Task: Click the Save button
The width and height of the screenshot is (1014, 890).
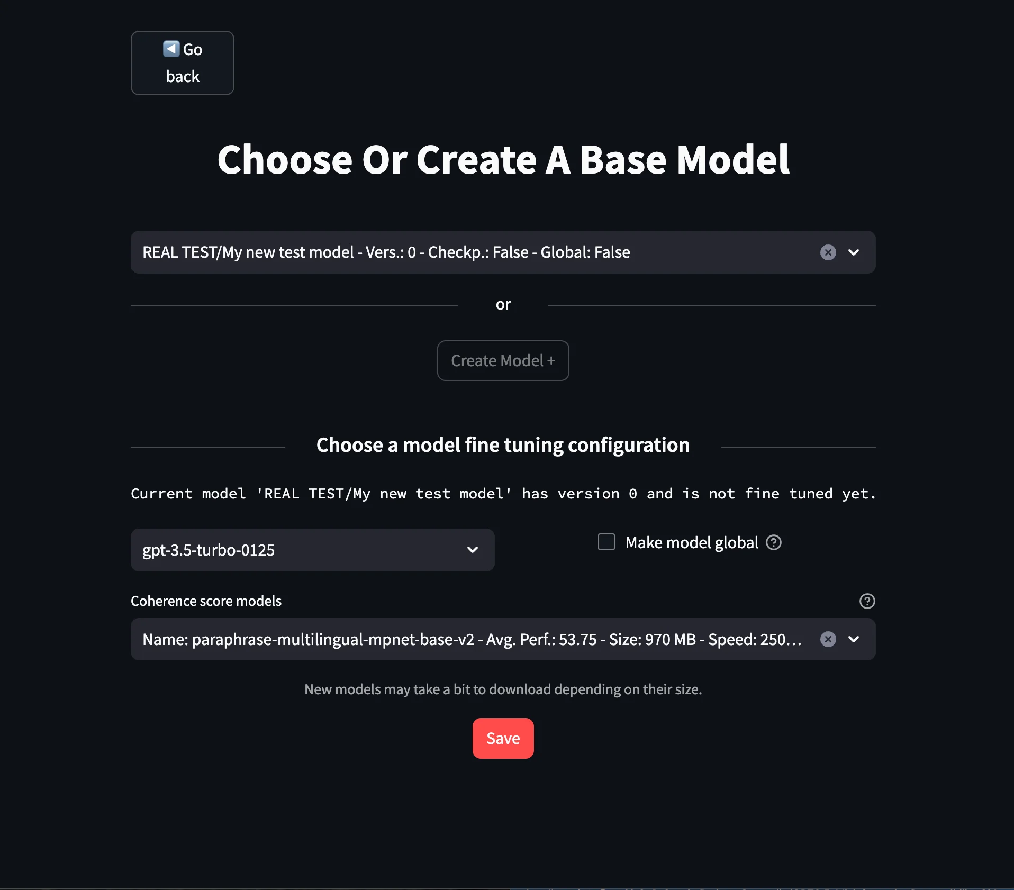Action: 503,738
